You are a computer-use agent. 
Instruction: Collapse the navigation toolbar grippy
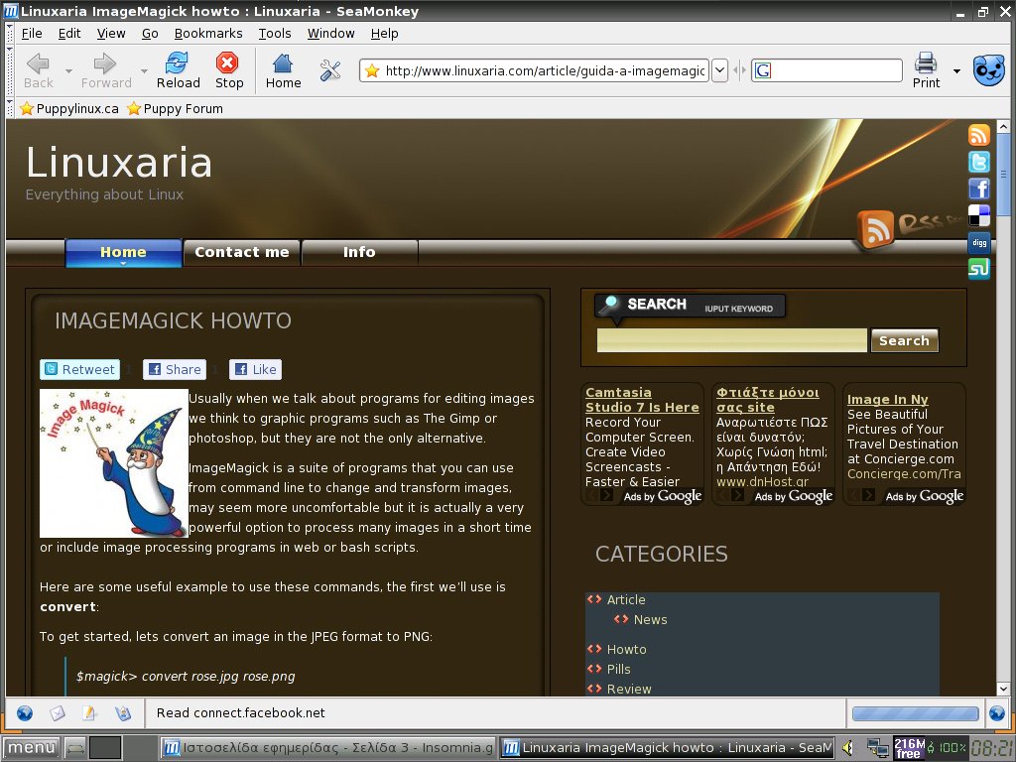point(9,70)
